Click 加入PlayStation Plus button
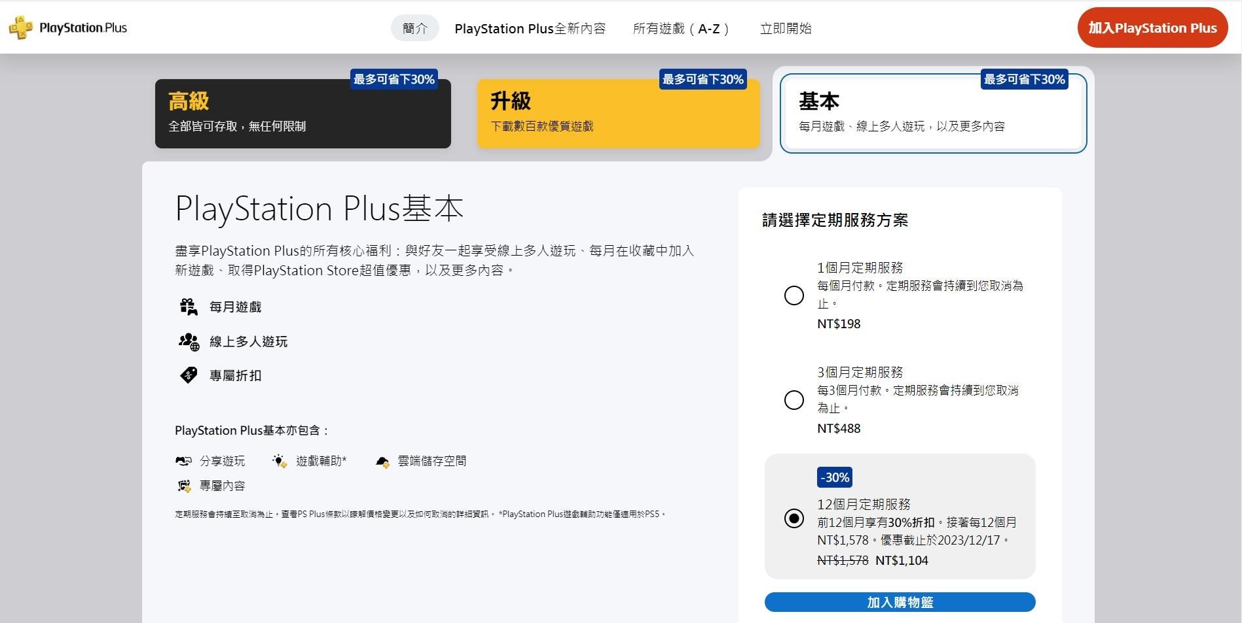This screenshot has width=1242, height=623. point(1152,27)
